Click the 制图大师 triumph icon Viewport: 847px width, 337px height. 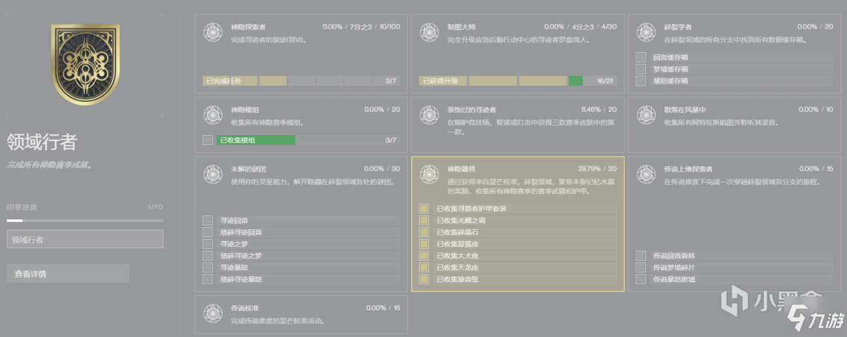click(x=429, y=32)
